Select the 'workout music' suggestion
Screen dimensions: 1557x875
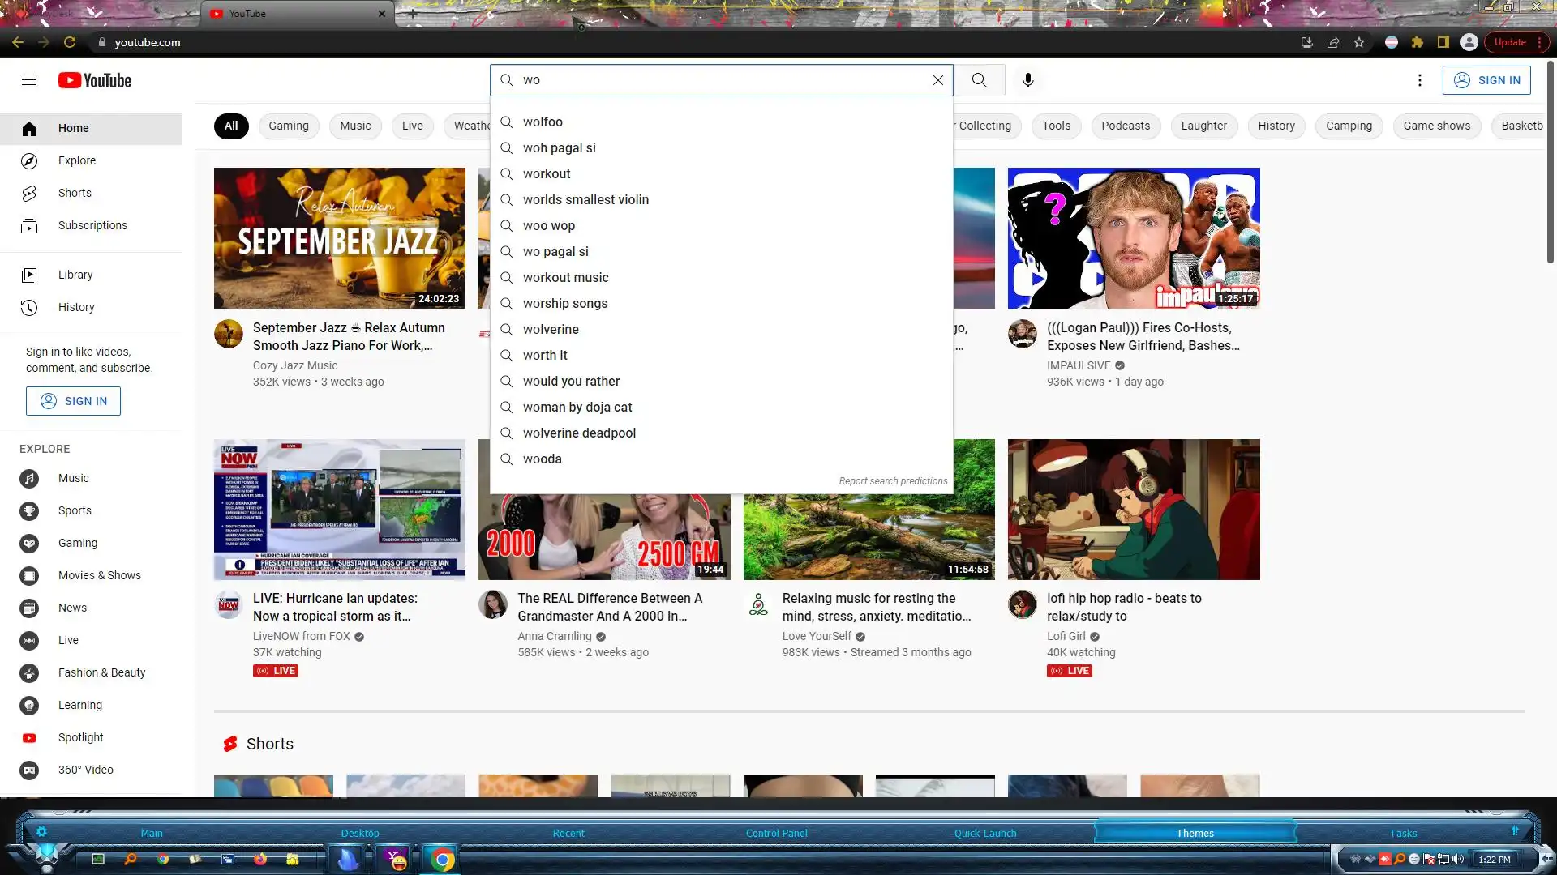[x=565, y=277]
